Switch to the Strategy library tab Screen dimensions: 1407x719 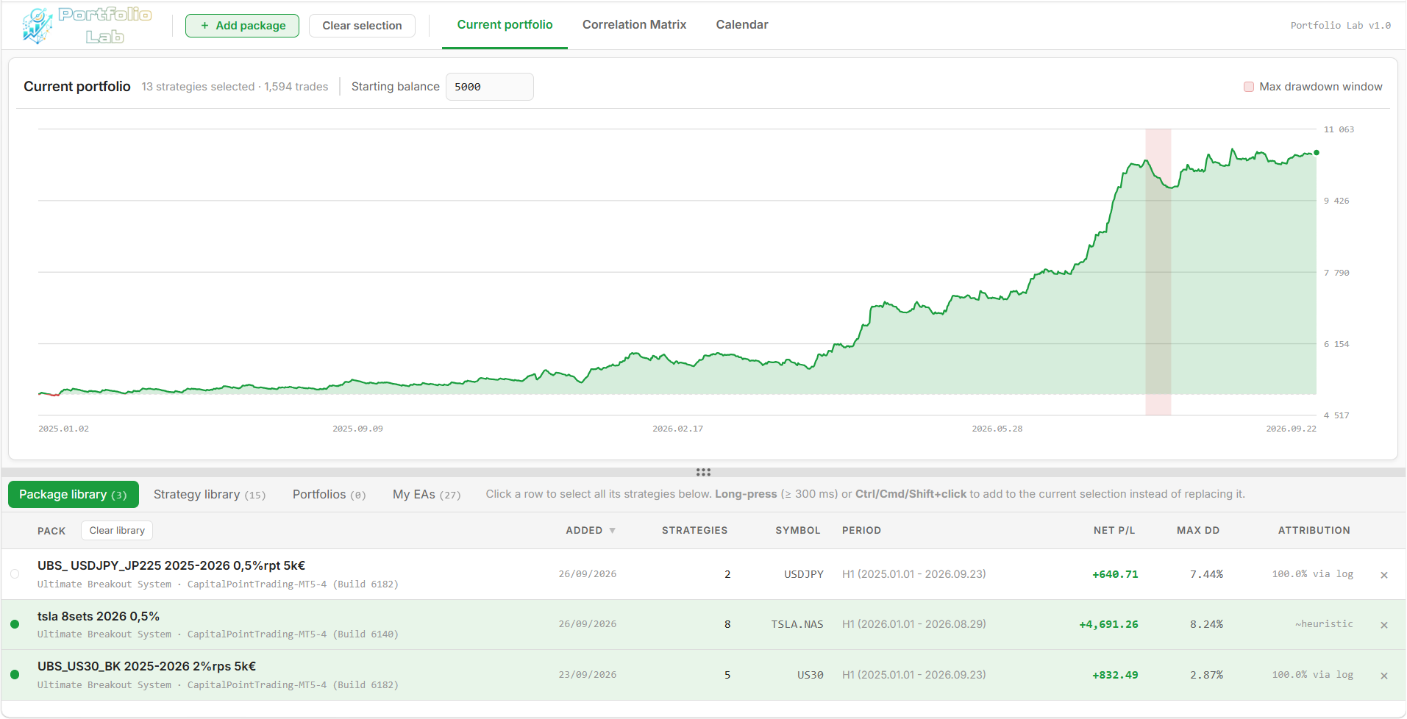(209, 495)
